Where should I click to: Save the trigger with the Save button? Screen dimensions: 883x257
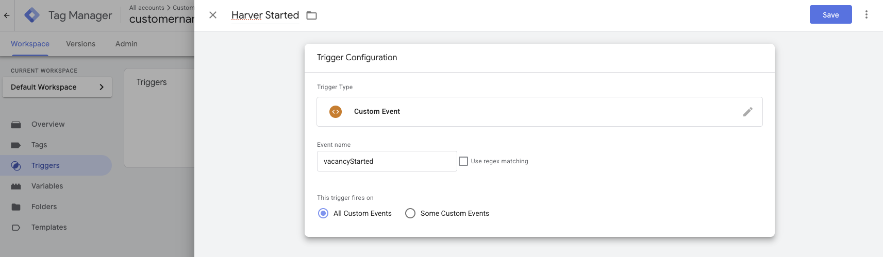click(830, 15)
